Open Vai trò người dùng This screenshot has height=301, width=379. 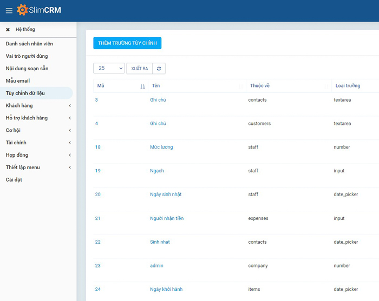point(27,56)
